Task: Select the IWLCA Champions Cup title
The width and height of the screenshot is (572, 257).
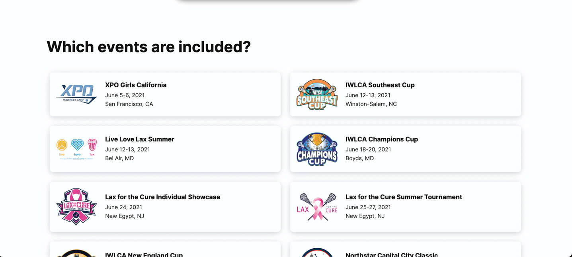Action: pos(382,139)
